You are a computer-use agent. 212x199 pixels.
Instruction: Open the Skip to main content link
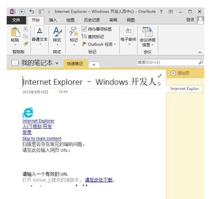pos(42,139)
